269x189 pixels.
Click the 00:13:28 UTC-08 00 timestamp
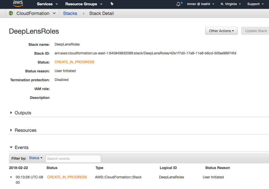(29, 180)
